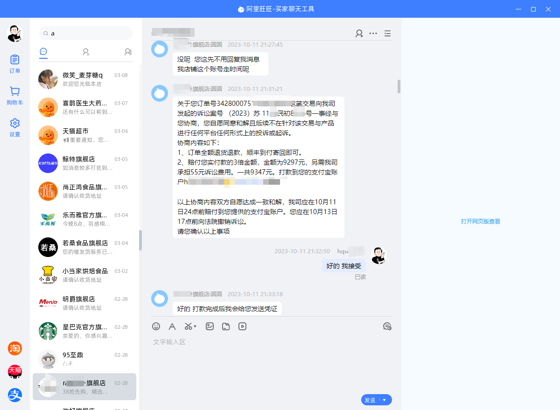Click the message 没呢 您这先不用回复我消息
Image resolution: width=560 pixels, height=410 pixels.
220,64
